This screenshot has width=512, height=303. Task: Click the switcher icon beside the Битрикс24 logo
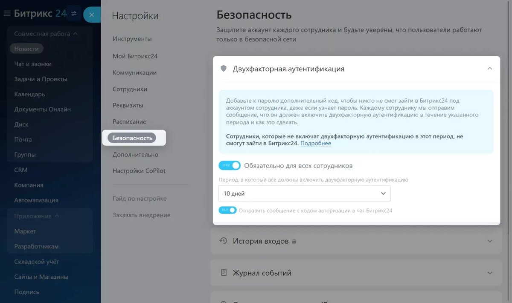tap(73, 13)
